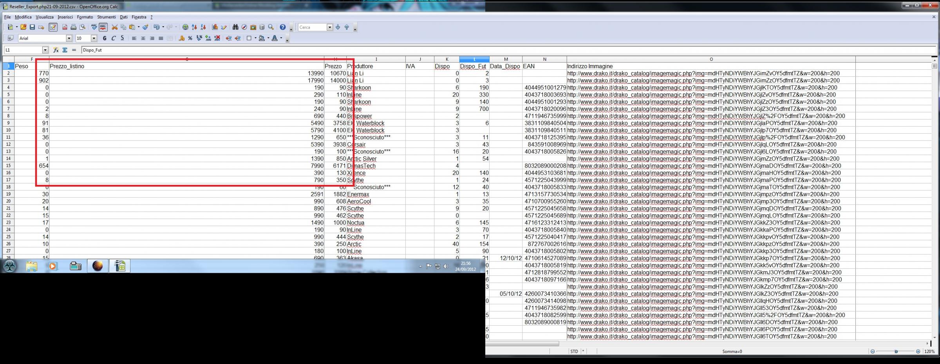Viewport: 940px width, 364px height.
Task: Toggle bold (G) formatting
Action: tap(104, 38)
